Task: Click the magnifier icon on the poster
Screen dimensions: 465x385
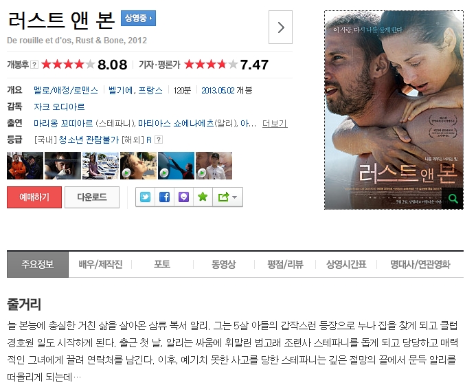Action: pyautogui.click(x=453, y=198)
